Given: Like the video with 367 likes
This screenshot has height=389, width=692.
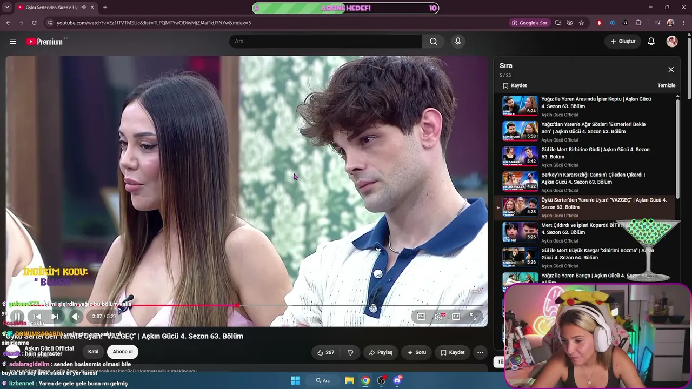Looking at the screenshot, I should [325, 352].
